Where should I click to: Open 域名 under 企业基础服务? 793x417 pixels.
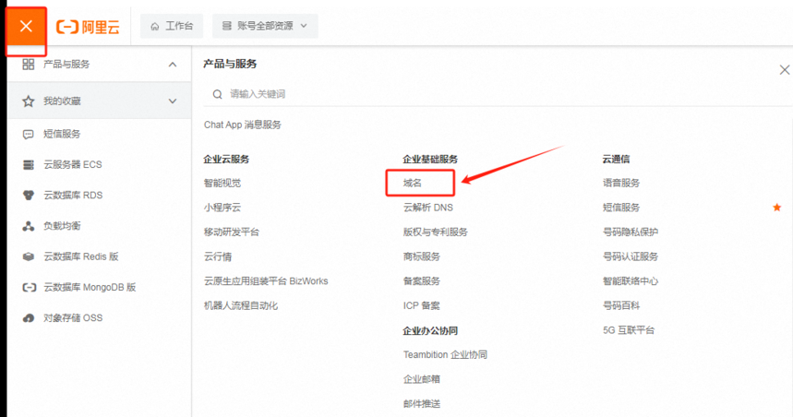412,183
